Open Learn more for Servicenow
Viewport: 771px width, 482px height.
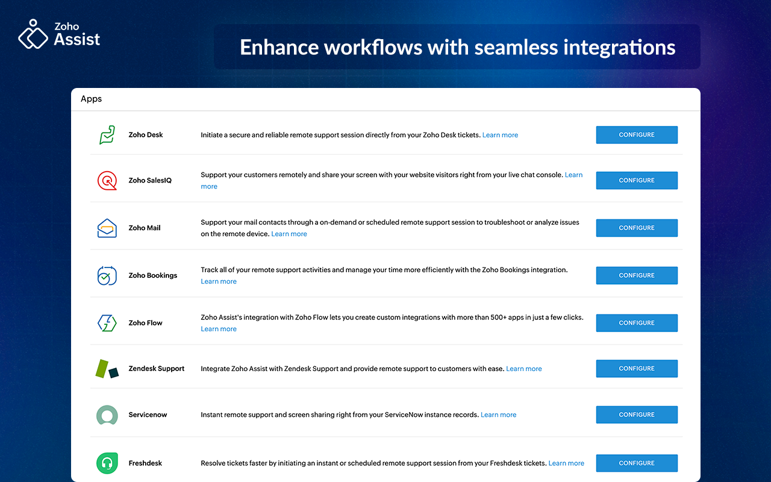(x=498, y=415)
